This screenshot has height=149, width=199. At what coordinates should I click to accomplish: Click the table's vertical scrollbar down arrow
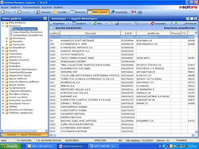[x=196, y=132]
